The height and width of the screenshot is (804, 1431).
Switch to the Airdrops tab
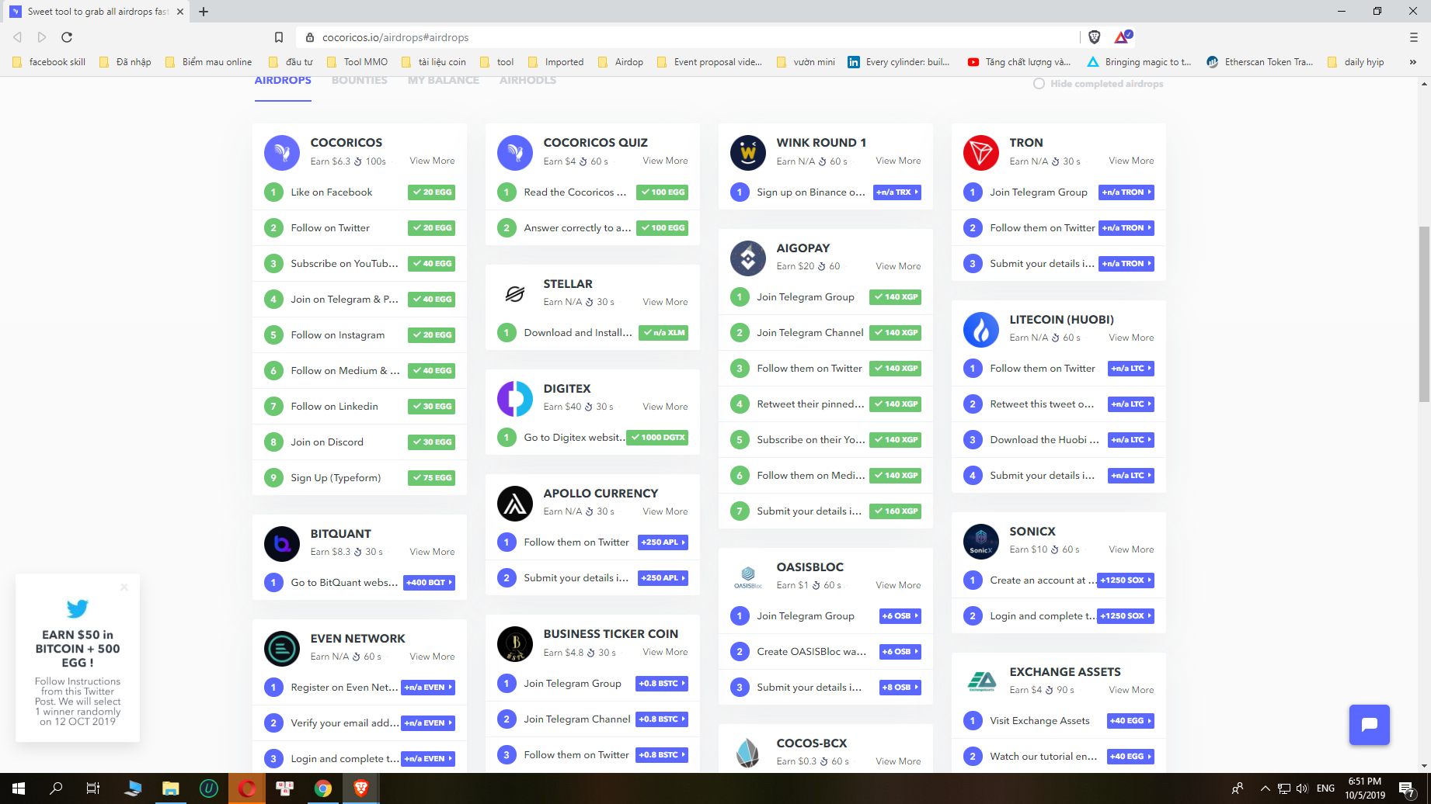pos(283,81)
